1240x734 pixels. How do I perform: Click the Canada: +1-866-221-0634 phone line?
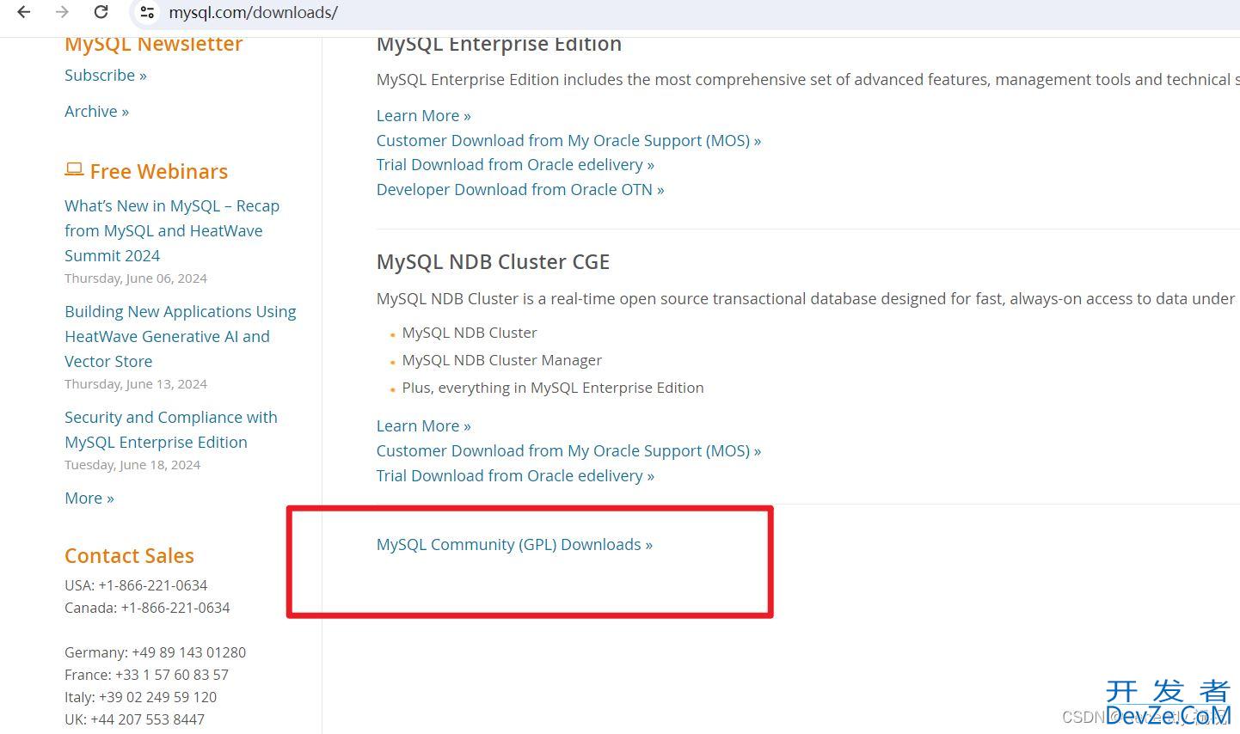pos(147,608)
